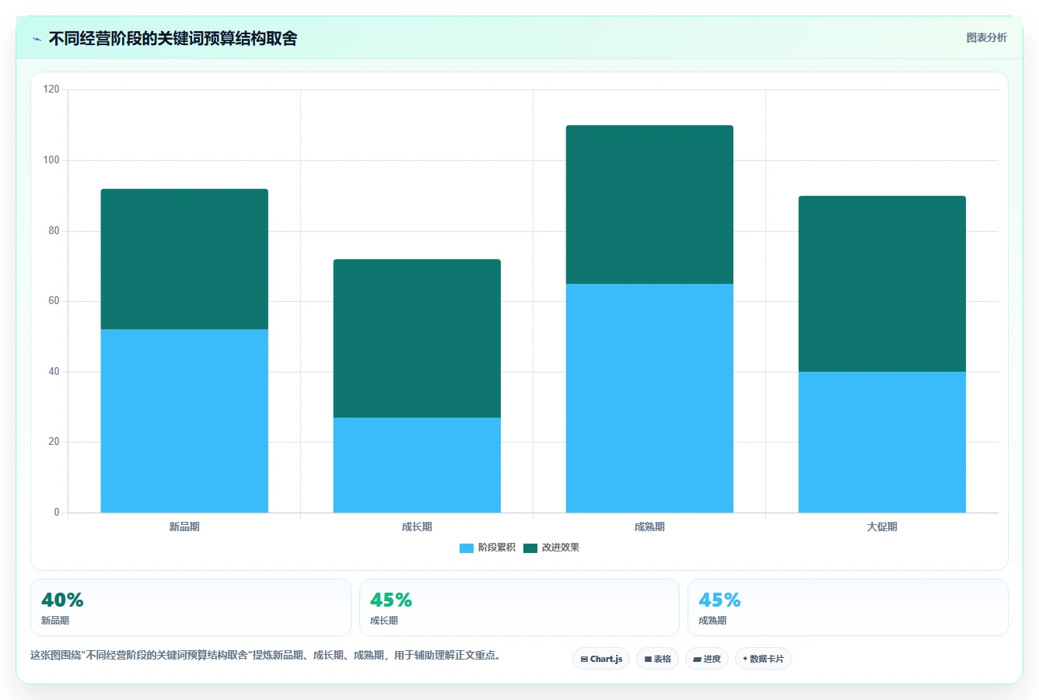Open the green 45% 成长期 stat card
This screenshot has height=700, width=1039.
pyautogui.click(x=519, y=607)
